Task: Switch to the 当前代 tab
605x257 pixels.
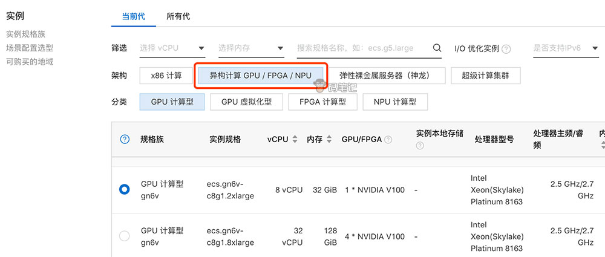Action: [x=133, y=16]
